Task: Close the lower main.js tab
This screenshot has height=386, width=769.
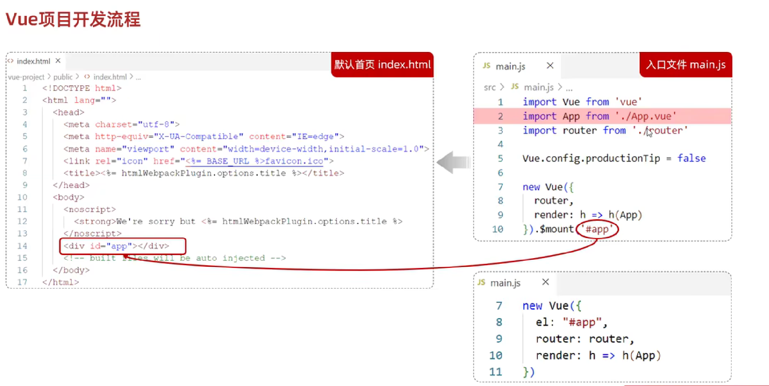Action: point(546,282)
